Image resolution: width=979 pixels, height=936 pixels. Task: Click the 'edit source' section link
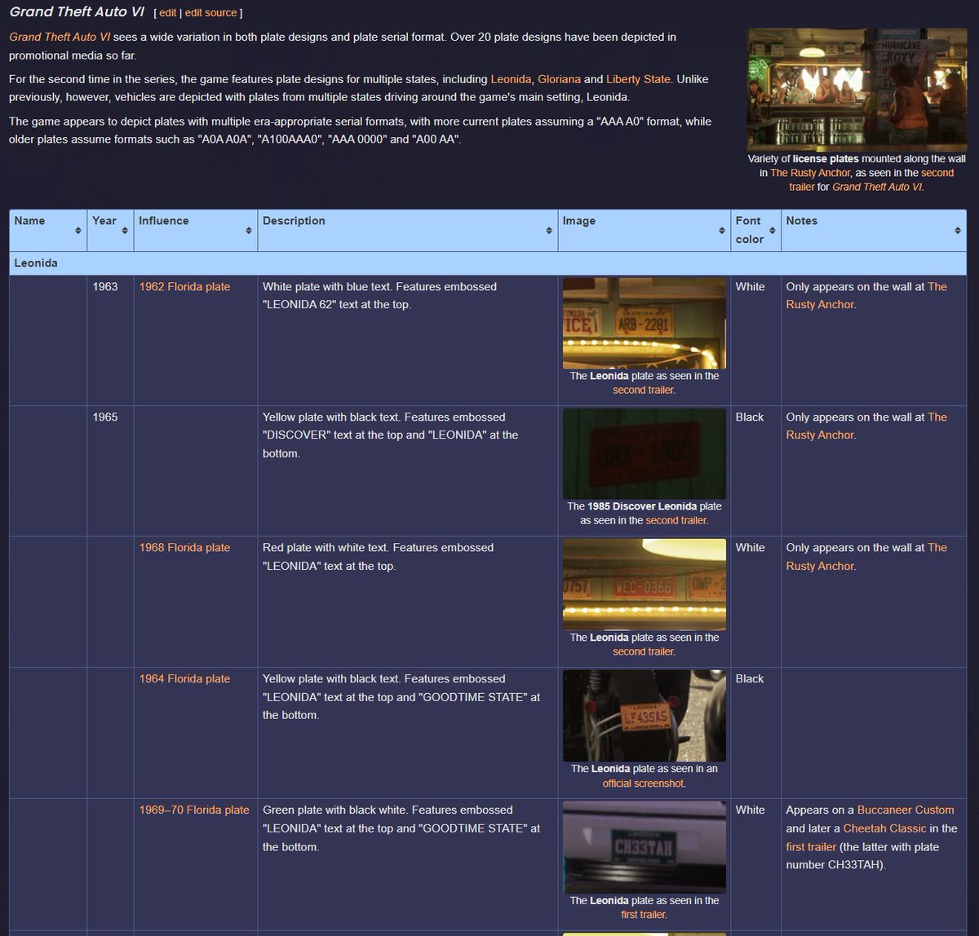(210, 13)
